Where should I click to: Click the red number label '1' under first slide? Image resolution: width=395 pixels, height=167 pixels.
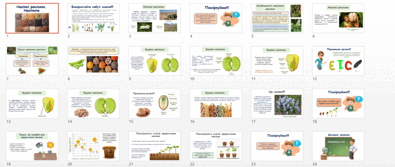7,36
